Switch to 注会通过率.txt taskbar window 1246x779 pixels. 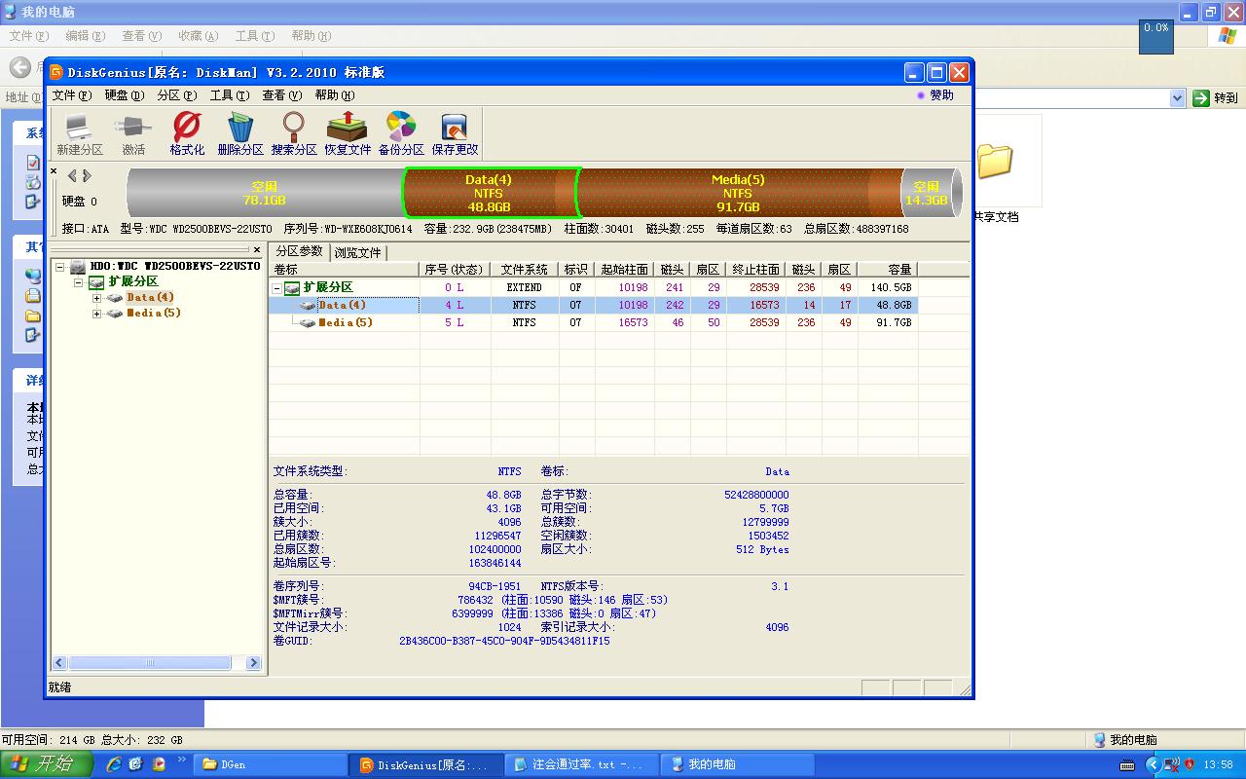582,764
